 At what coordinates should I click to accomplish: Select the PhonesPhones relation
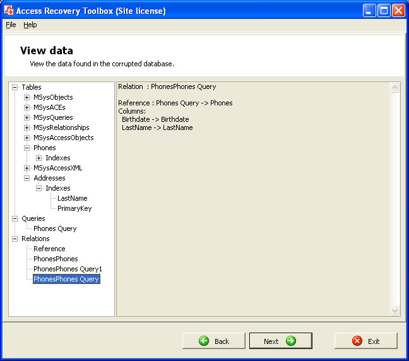click(56, 259)
